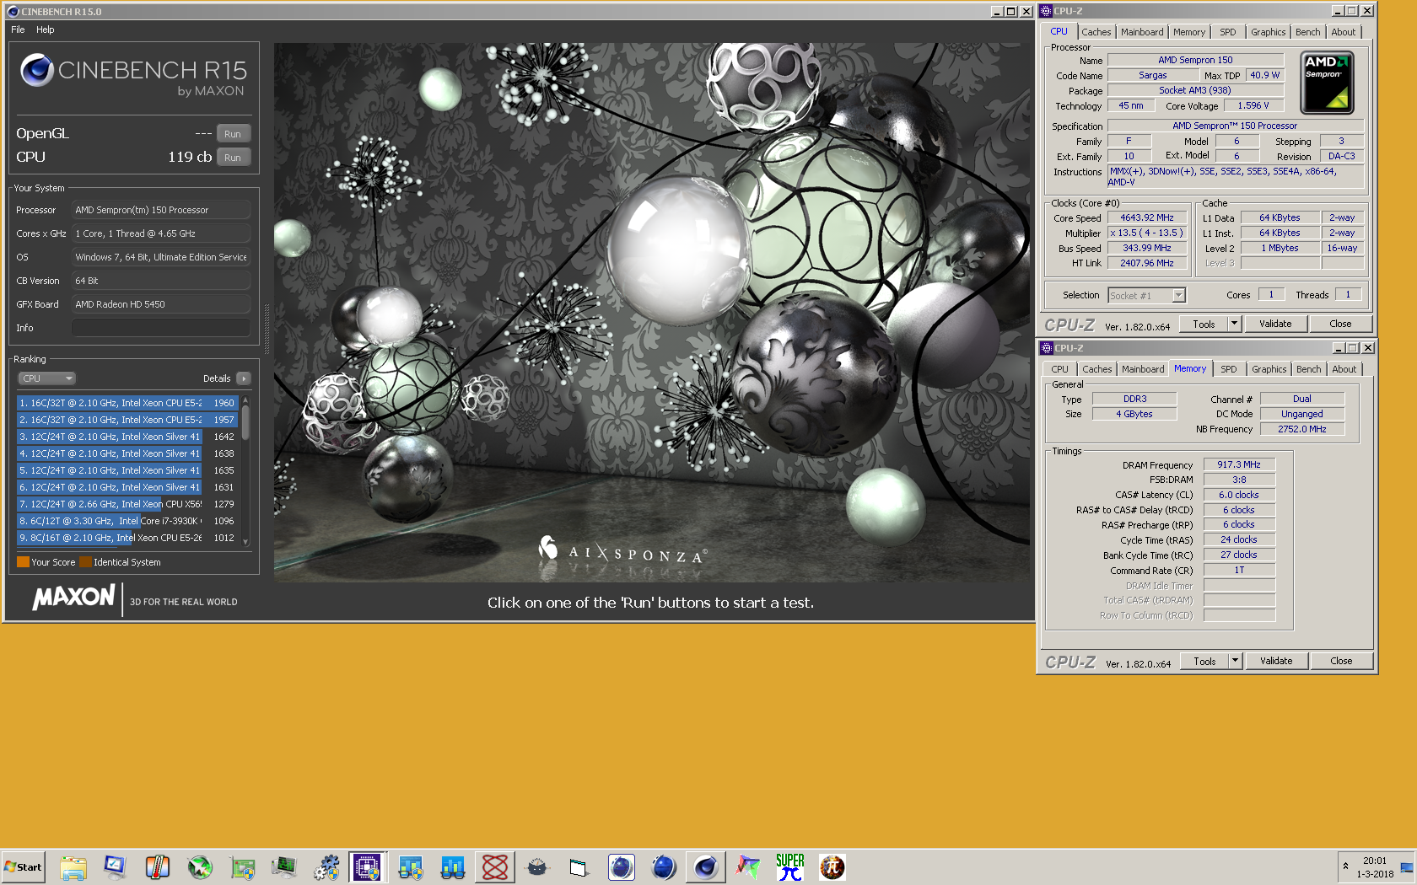Open the monitor checkmark icon in taskbar

coord(115,867)
